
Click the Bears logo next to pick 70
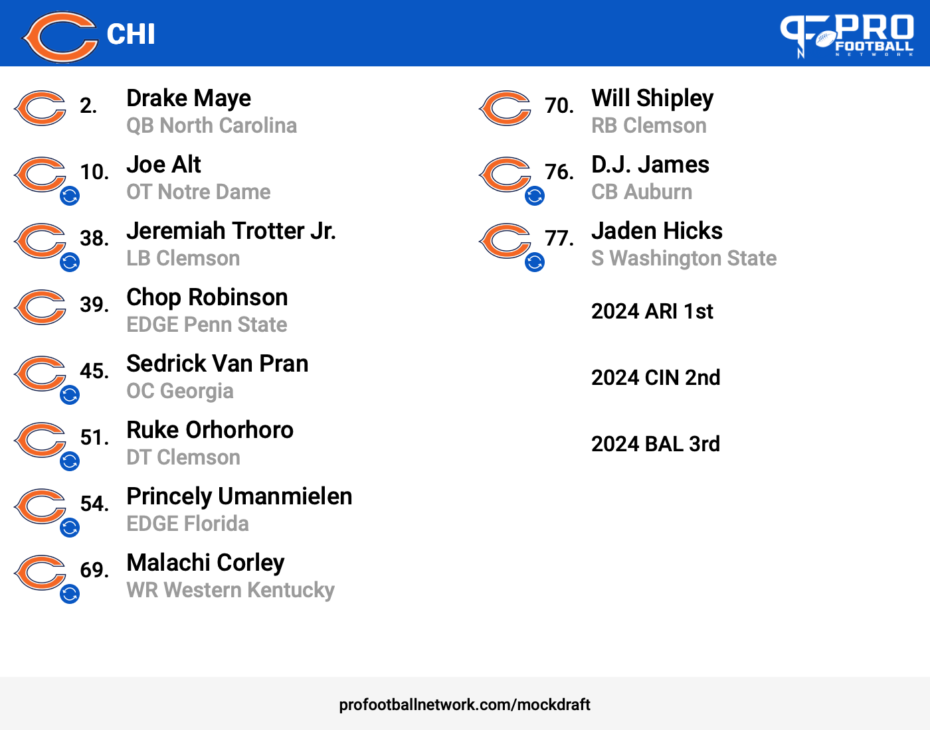(505, 108)
